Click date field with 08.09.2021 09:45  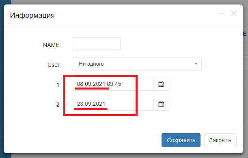pyautogui.click(x=113, y=84)
